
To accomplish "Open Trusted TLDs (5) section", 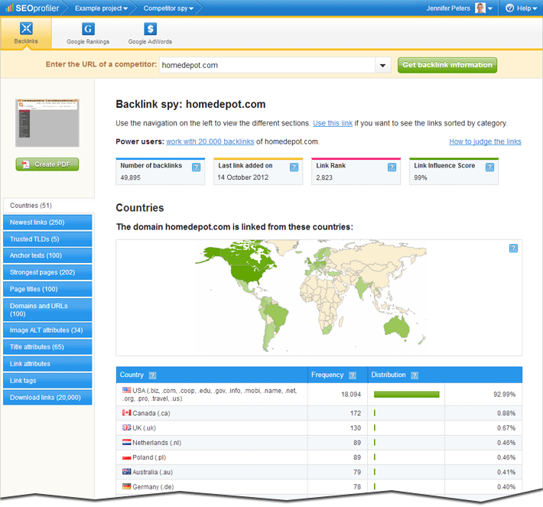I will 47,239.
